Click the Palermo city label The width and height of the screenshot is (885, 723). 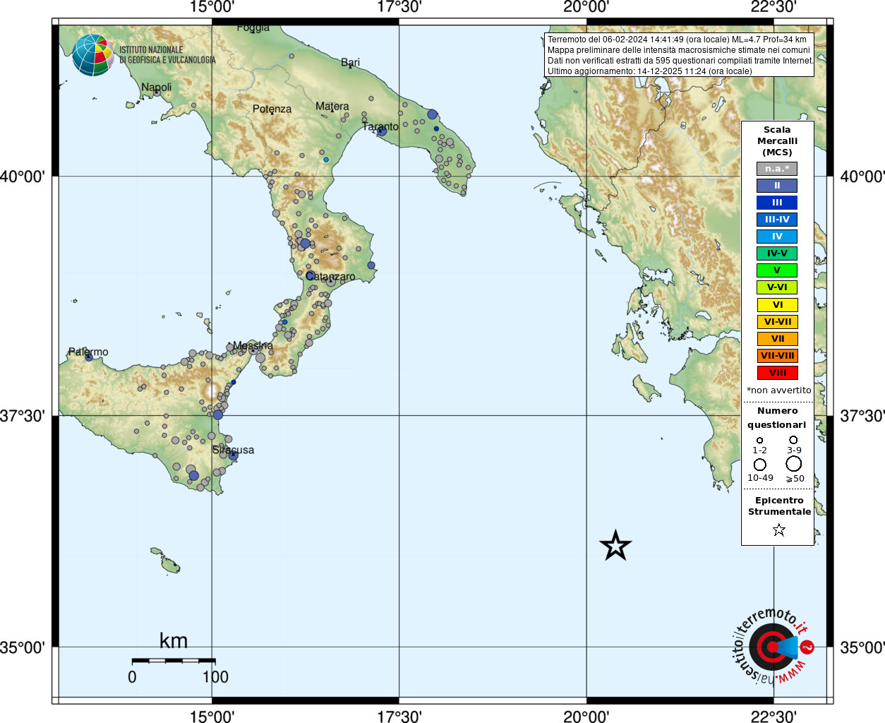[88, 352]
